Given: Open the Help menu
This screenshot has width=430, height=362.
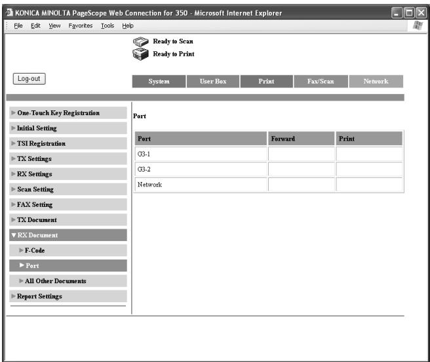Looking at the screenshot, I should coord(128,26).
